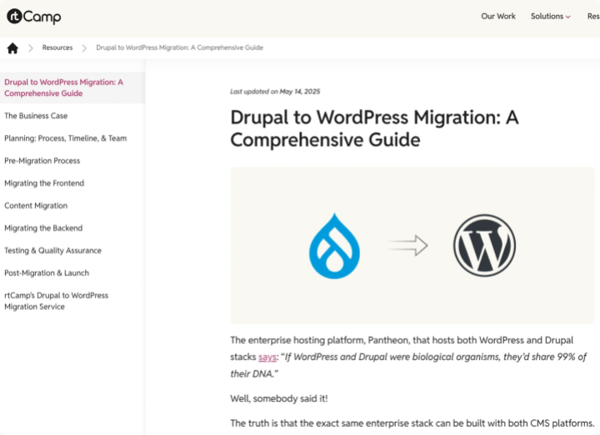Image resolution: width=600 pixels, height=435 pixels.
Task: Open Testing & Quality Assurance section
Action: (52, 251)
